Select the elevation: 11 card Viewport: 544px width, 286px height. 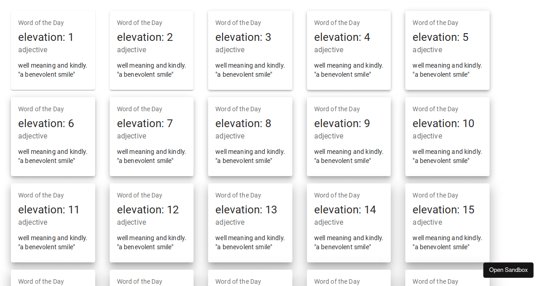[x=53, y=223]
